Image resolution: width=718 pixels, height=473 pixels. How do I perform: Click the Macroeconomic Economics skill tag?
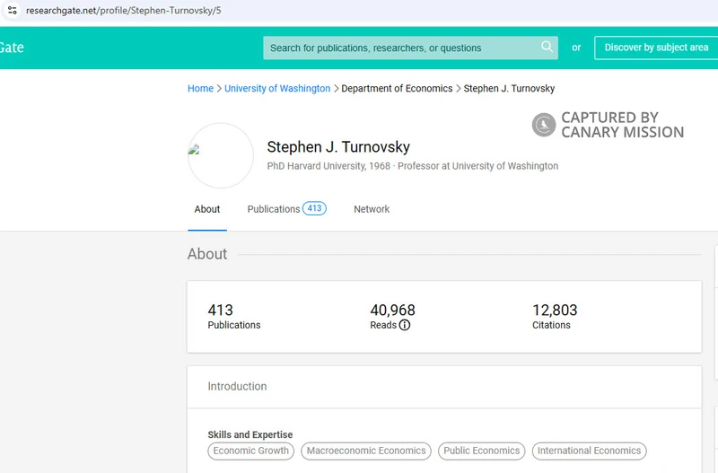tap(366, 451)
